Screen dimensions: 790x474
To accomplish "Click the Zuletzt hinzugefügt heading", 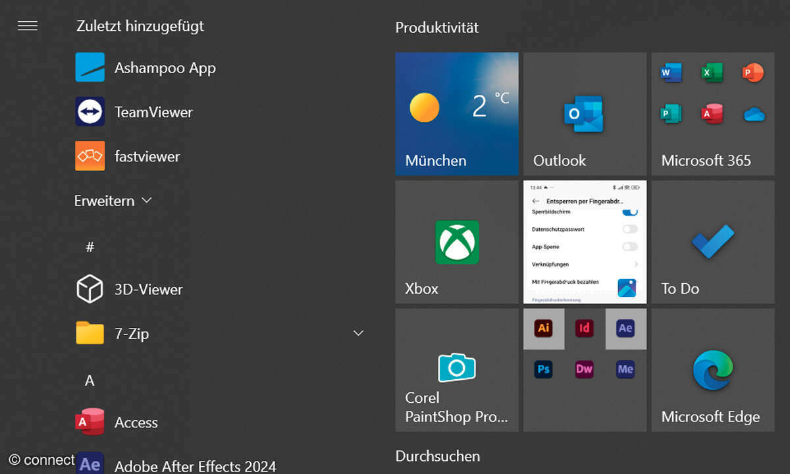I will pos(140,26).
